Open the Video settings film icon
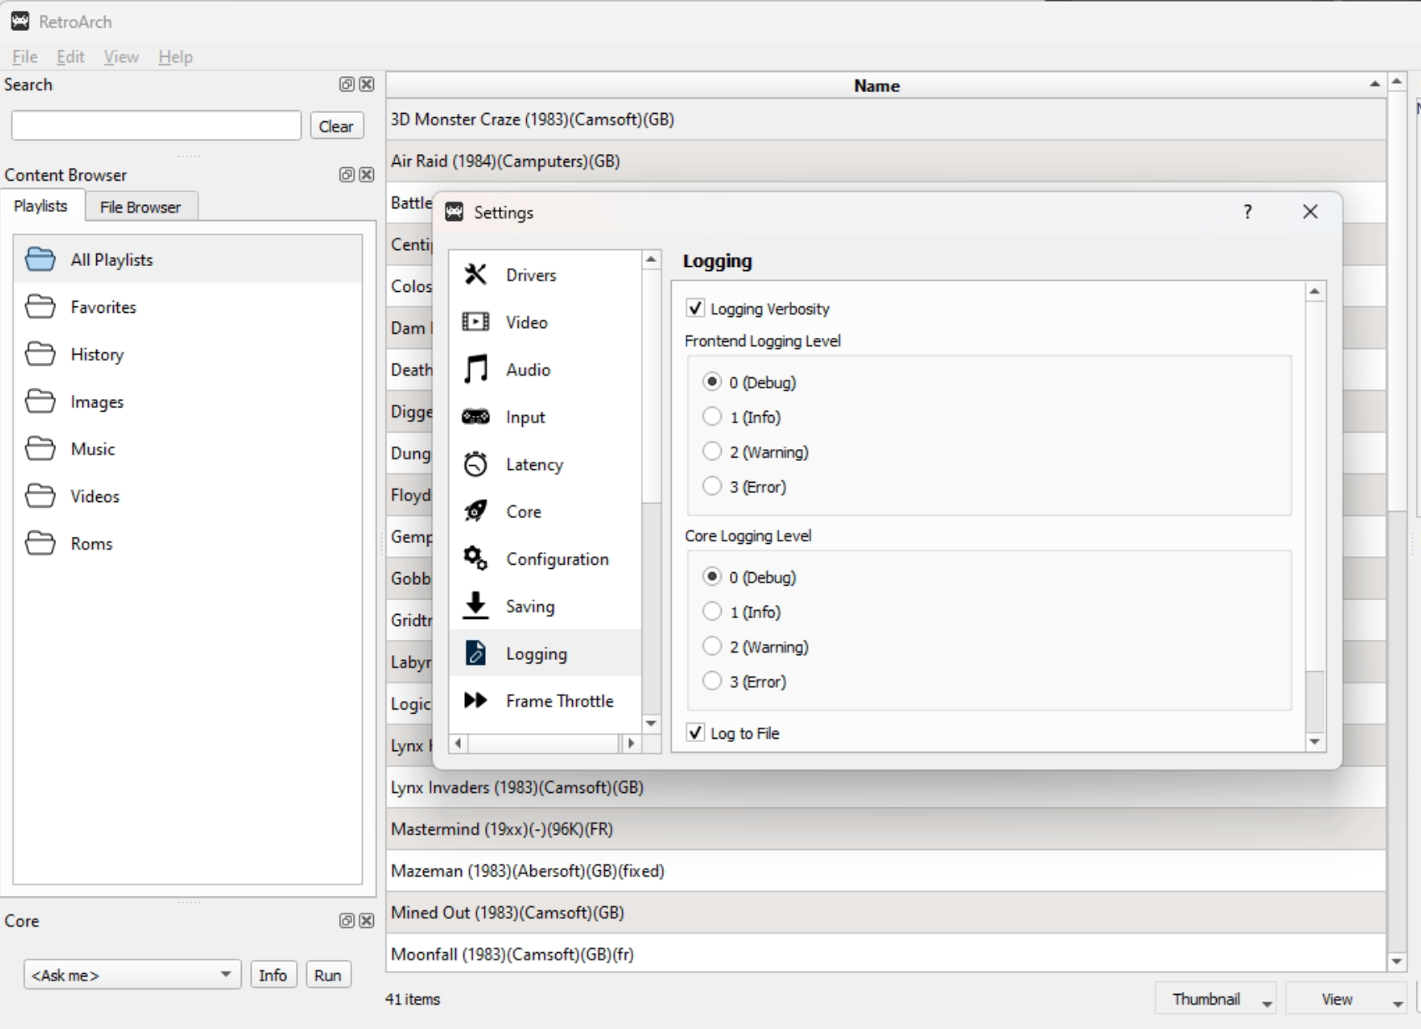Image resolution: width=1421 pixels, height=1029 pixels. click(476, 322)
